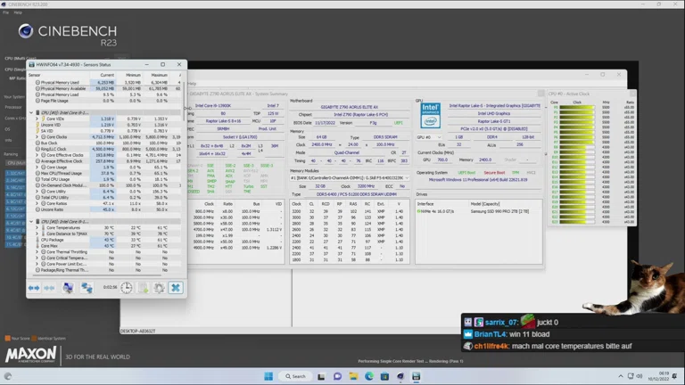The width and height of the screenshot is (685, 385).
Task: Expand the Core VIDs sensor row
Action: click(37, 119)
